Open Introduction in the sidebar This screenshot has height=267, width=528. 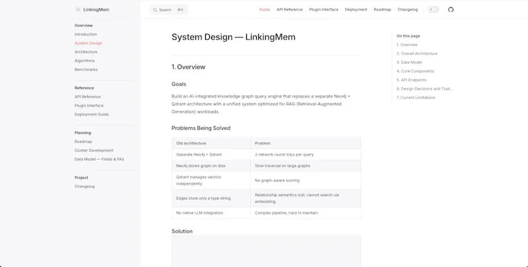pos(86,34)
